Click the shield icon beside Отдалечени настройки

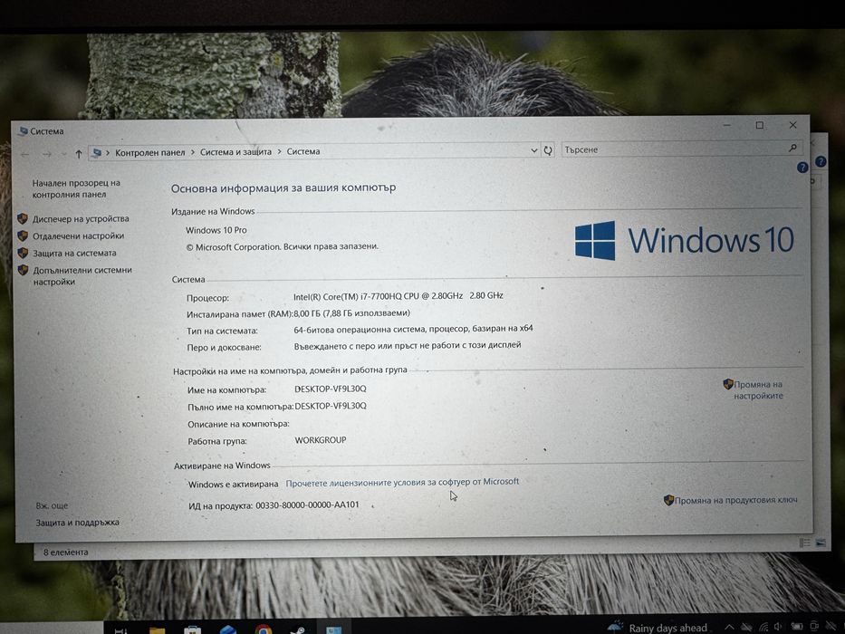23,236
